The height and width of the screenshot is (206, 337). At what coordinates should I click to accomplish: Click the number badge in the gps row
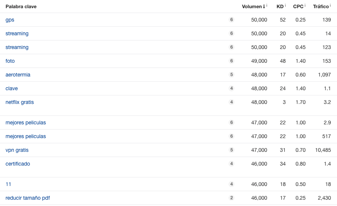tap(231, 20)
